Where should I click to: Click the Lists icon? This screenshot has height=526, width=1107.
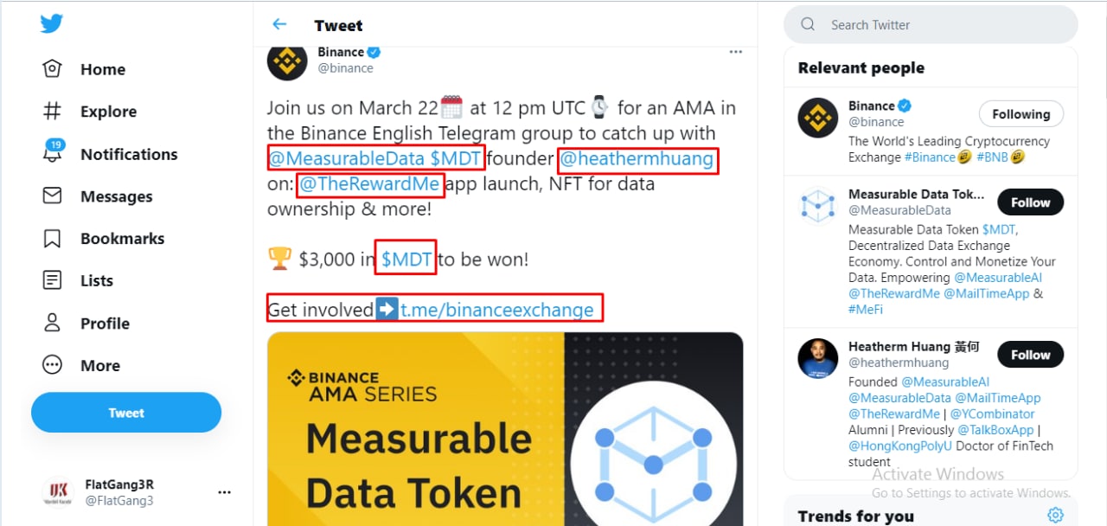(x=53, y=280)
